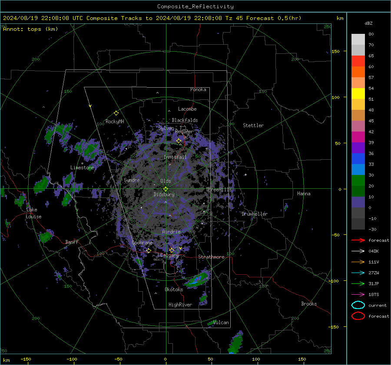391x365 pixels.
Task: Click the Stettler city label
Action: click(x=253, y=125)
